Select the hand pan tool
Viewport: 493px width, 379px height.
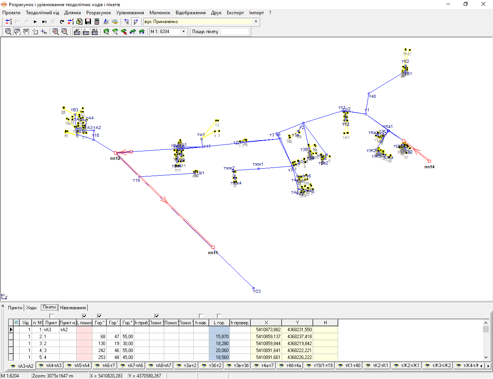pyautogui.click(x=17, y=32)
